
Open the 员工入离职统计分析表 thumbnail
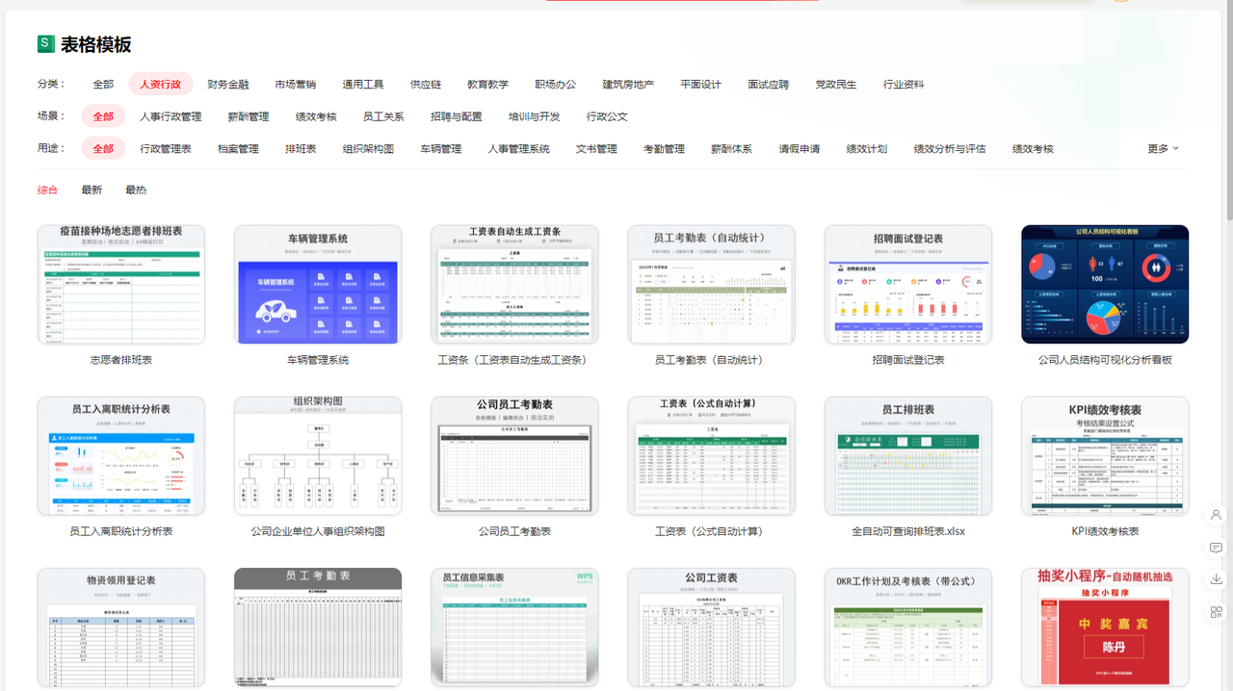tap(121, 455)
